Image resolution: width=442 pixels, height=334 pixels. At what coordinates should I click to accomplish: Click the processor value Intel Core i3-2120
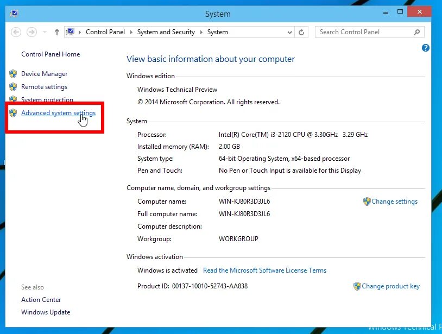click(293, 135)
